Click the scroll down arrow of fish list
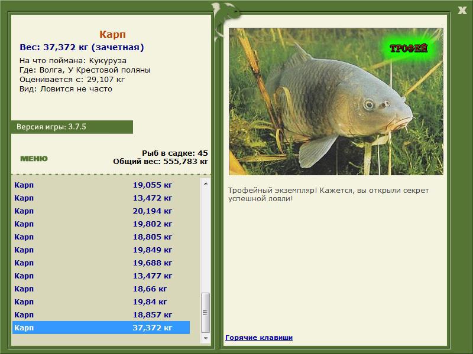473x354 pixels. click(x=206, y=338)
